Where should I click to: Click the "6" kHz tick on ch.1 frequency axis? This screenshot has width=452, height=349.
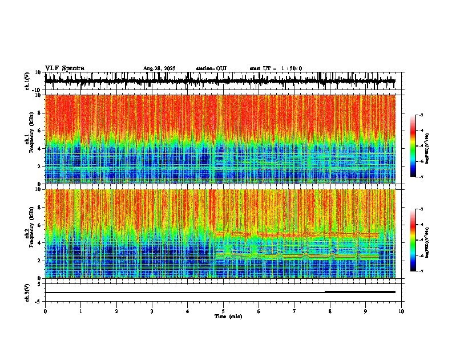point(41,131)
